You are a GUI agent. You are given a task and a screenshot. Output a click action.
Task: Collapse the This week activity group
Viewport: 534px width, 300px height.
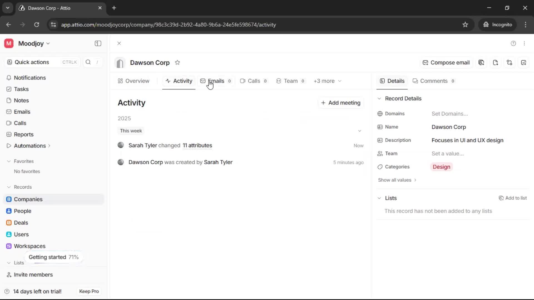coord(360,131)
